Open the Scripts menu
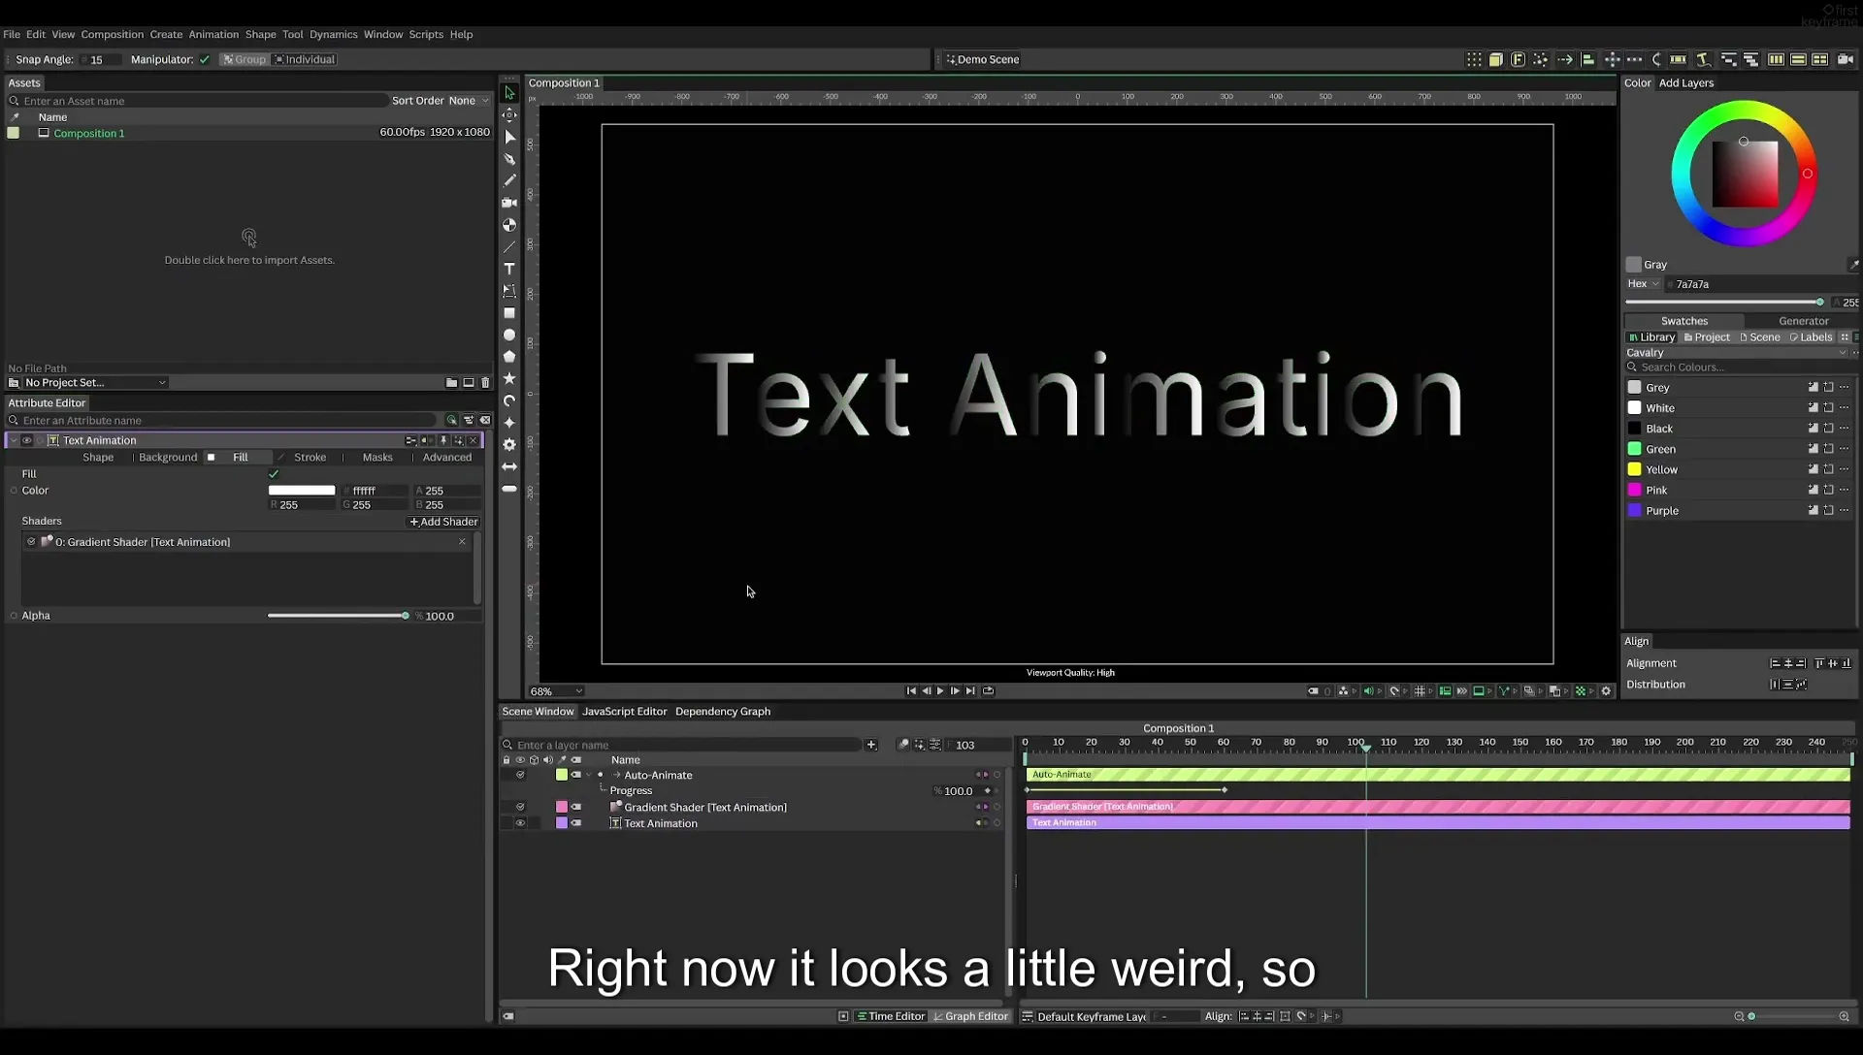The image size is (1863, 1055). coord(426,34)
